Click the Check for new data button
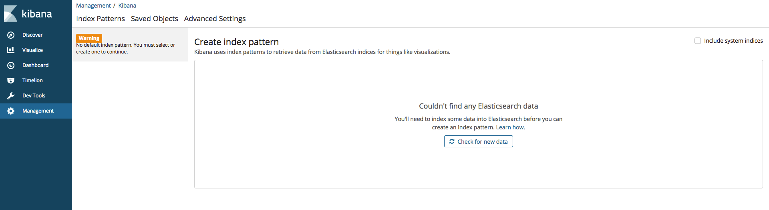Screen dimensions: 769x210 click(x=479, y=141)
